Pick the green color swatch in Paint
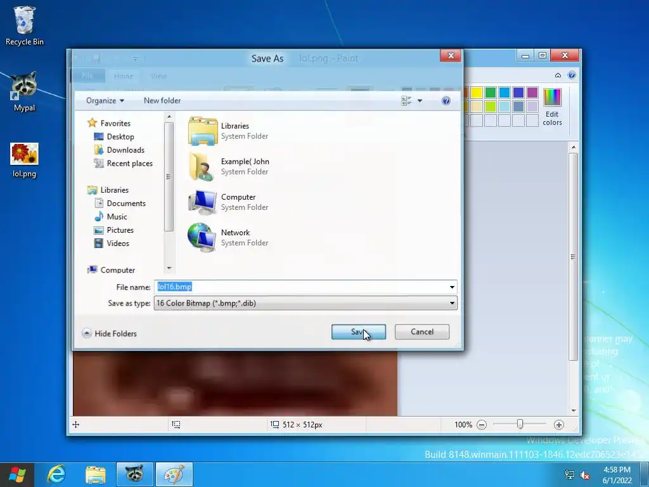 pos(491,93)
